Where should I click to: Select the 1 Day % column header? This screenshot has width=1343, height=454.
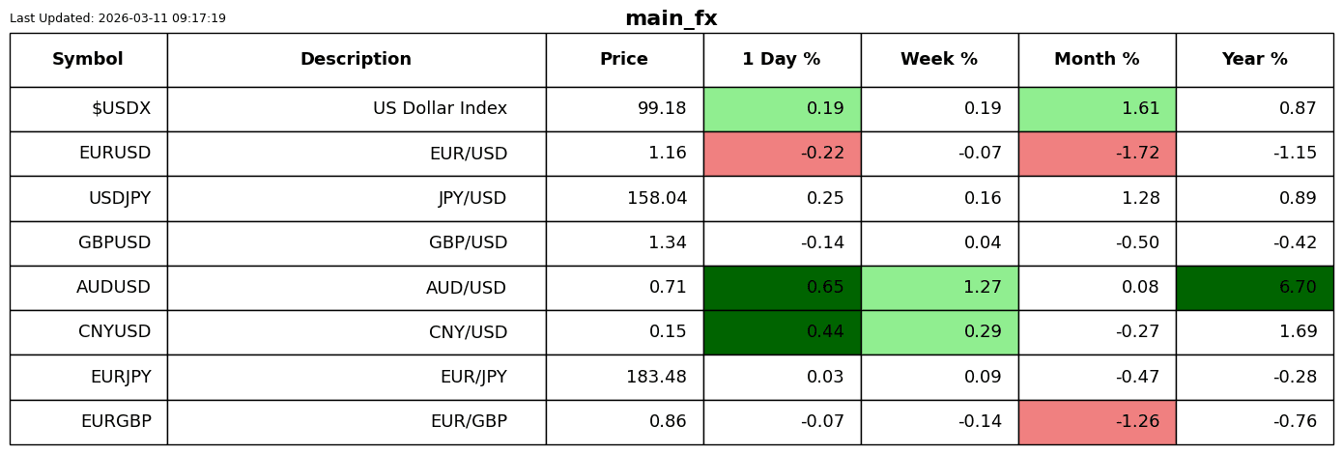click(782, 60)
